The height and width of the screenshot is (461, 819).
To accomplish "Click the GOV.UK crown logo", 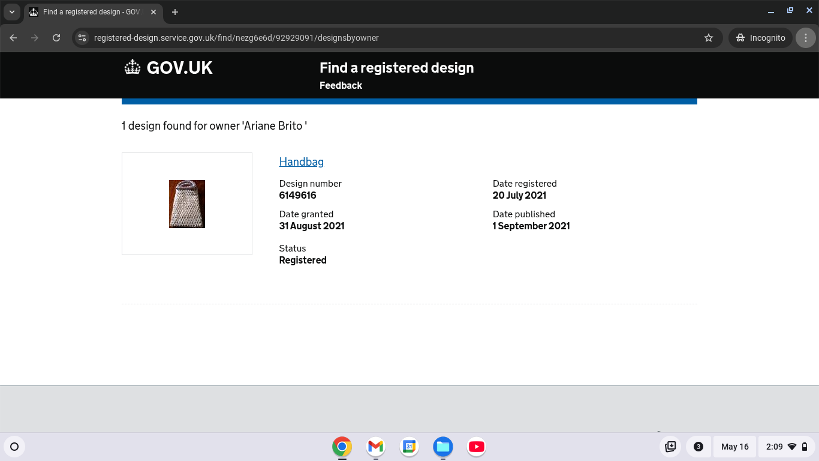I will pyautogui.click(x=133, y=67).
